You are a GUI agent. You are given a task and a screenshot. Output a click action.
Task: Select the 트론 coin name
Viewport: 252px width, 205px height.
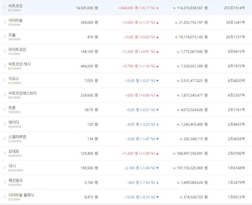12,108
